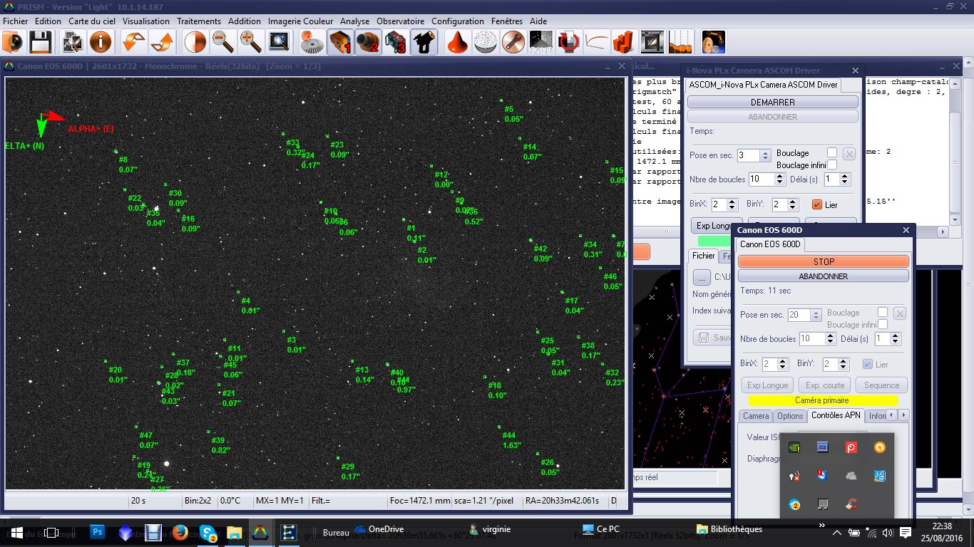The image size is (974, 547).
Task: Click the undo arrow icon
Action: (x=134, y=43)
